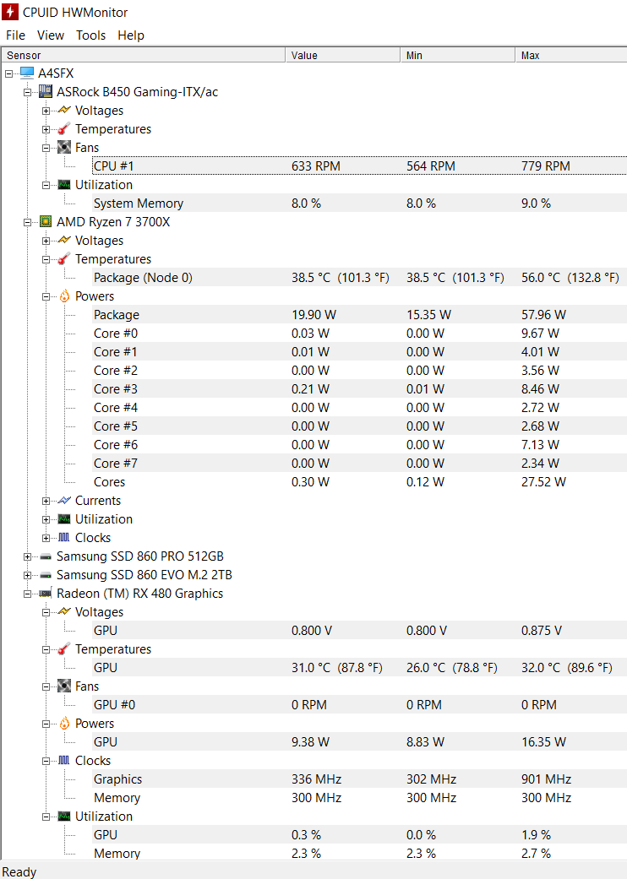Open the Help menu
Viewport: 627px width, 879px height.
[x=131, y=35]
